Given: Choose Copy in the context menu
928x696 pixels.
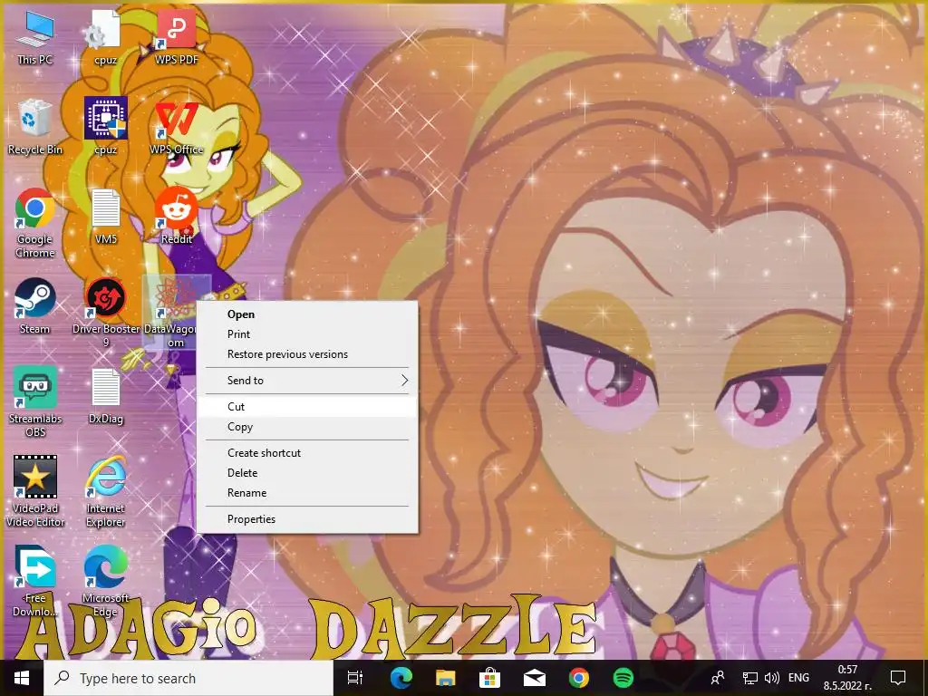Looking at the screenshot, I should tap(307, 427).
